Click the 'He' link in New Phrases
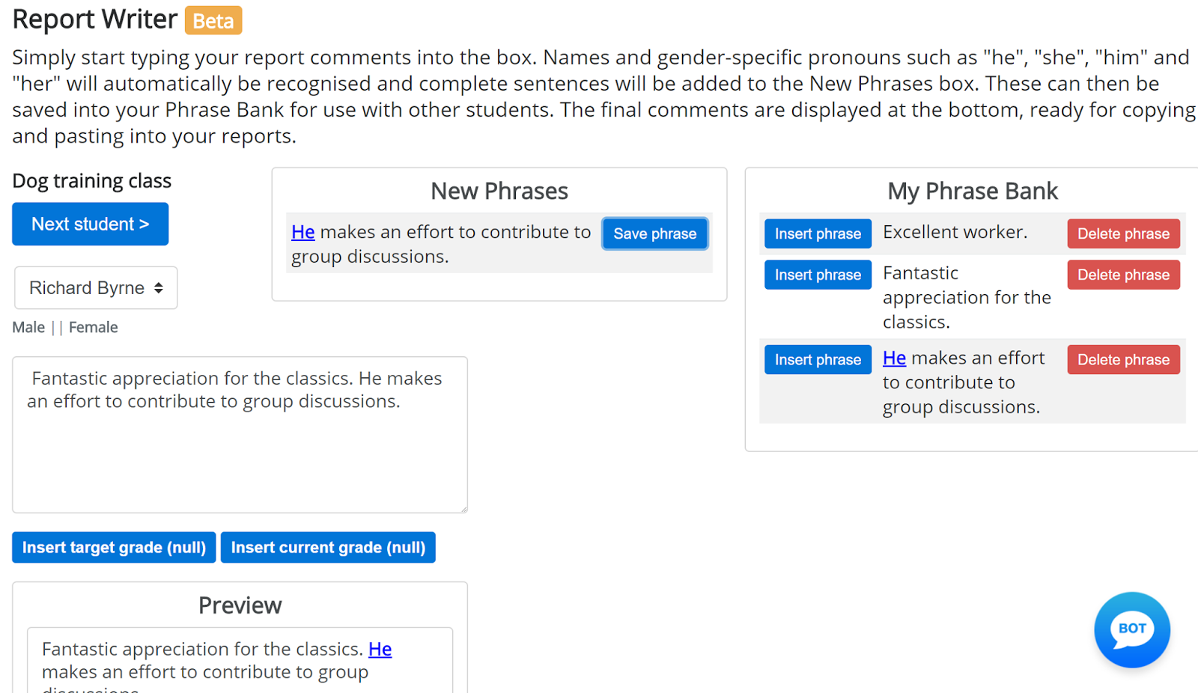1198x693 pixels. (x=302, y=233)
